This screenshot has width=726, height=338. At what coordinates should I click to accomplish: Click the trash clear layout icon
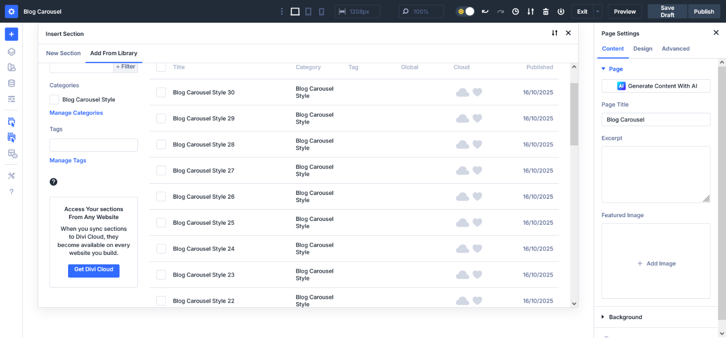546,11
